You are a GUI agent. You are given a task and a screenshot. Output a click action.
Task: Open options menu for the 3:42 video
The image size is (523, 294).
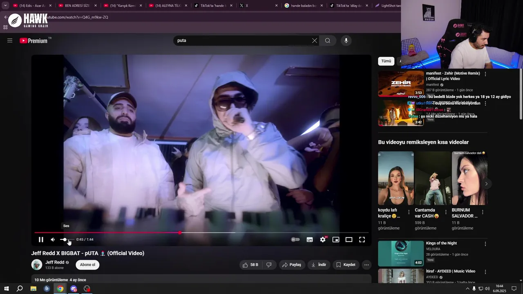tap(485, 103)
